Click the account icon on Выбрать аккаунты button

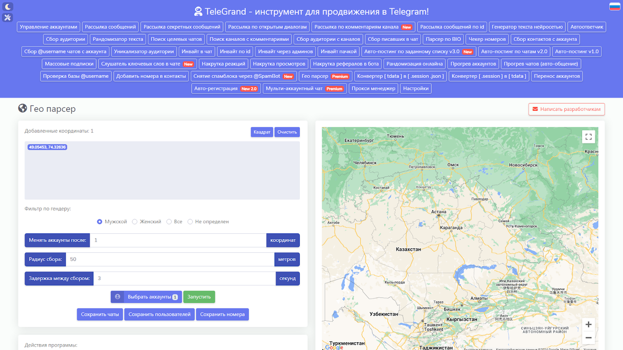tap(117, 297)
